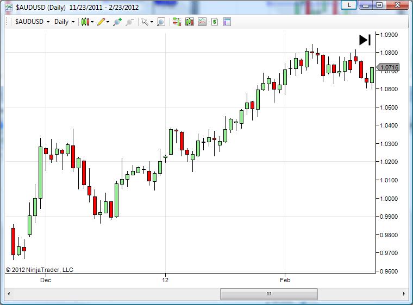The width and height of the screenshot is (413, 305).
Task: Click the scrollbar left arrow
Action: [9, 294]
